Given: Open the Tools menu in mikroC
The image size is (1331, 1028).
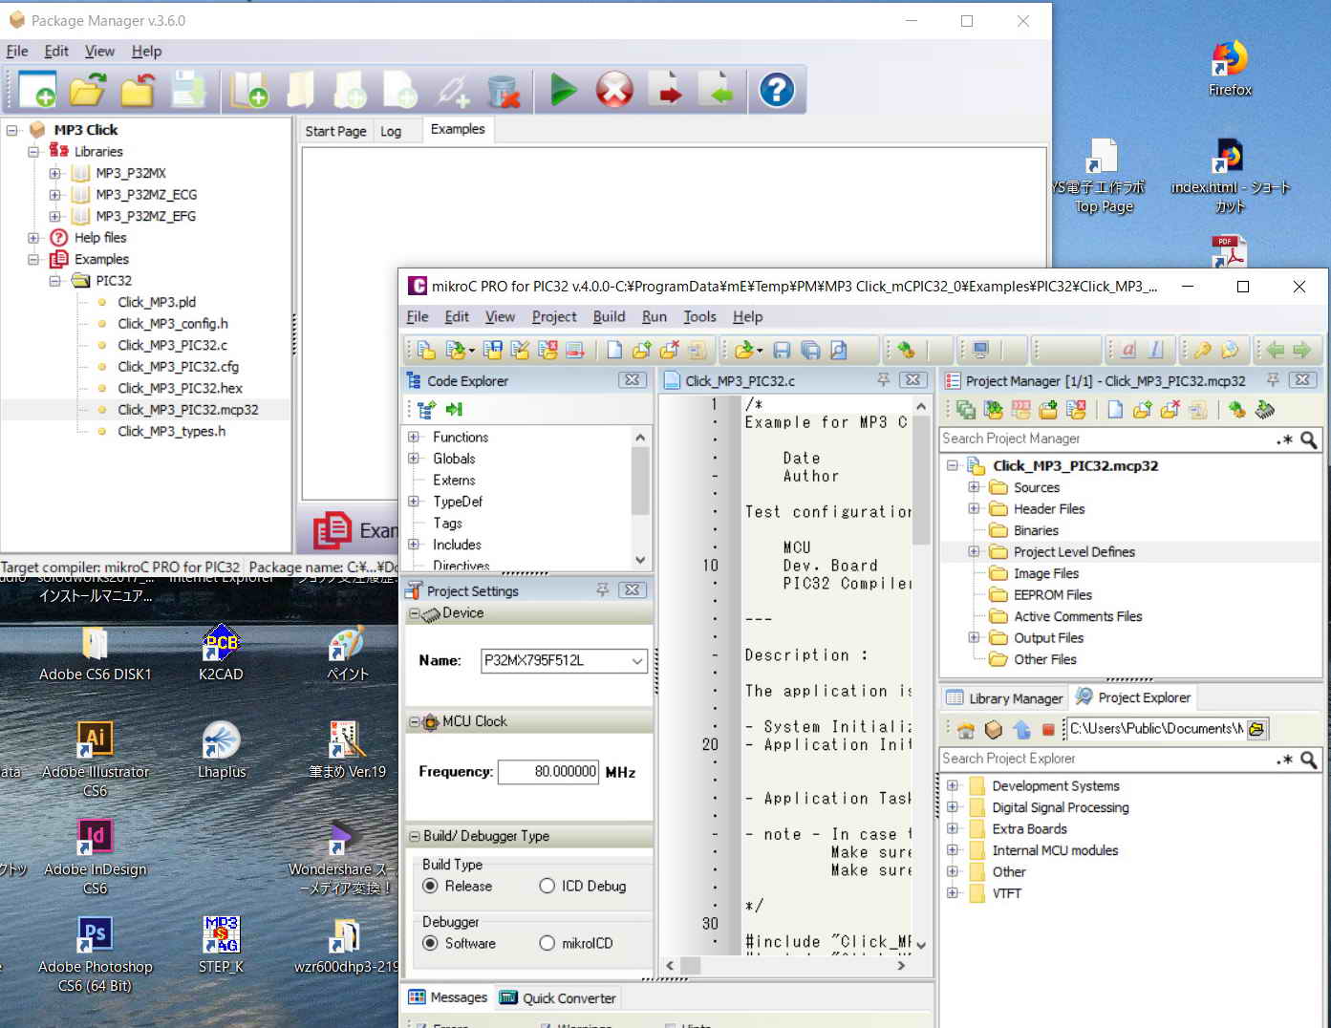Looking at the screenshot, I should pos(699,316).
